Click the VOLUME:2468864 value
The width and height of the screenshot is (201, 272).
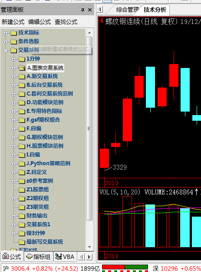pos(169,192)
